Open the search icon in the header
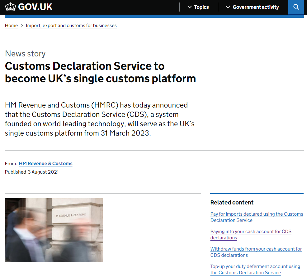The height and width of the screenshot is (278, 307). (296, 7)
